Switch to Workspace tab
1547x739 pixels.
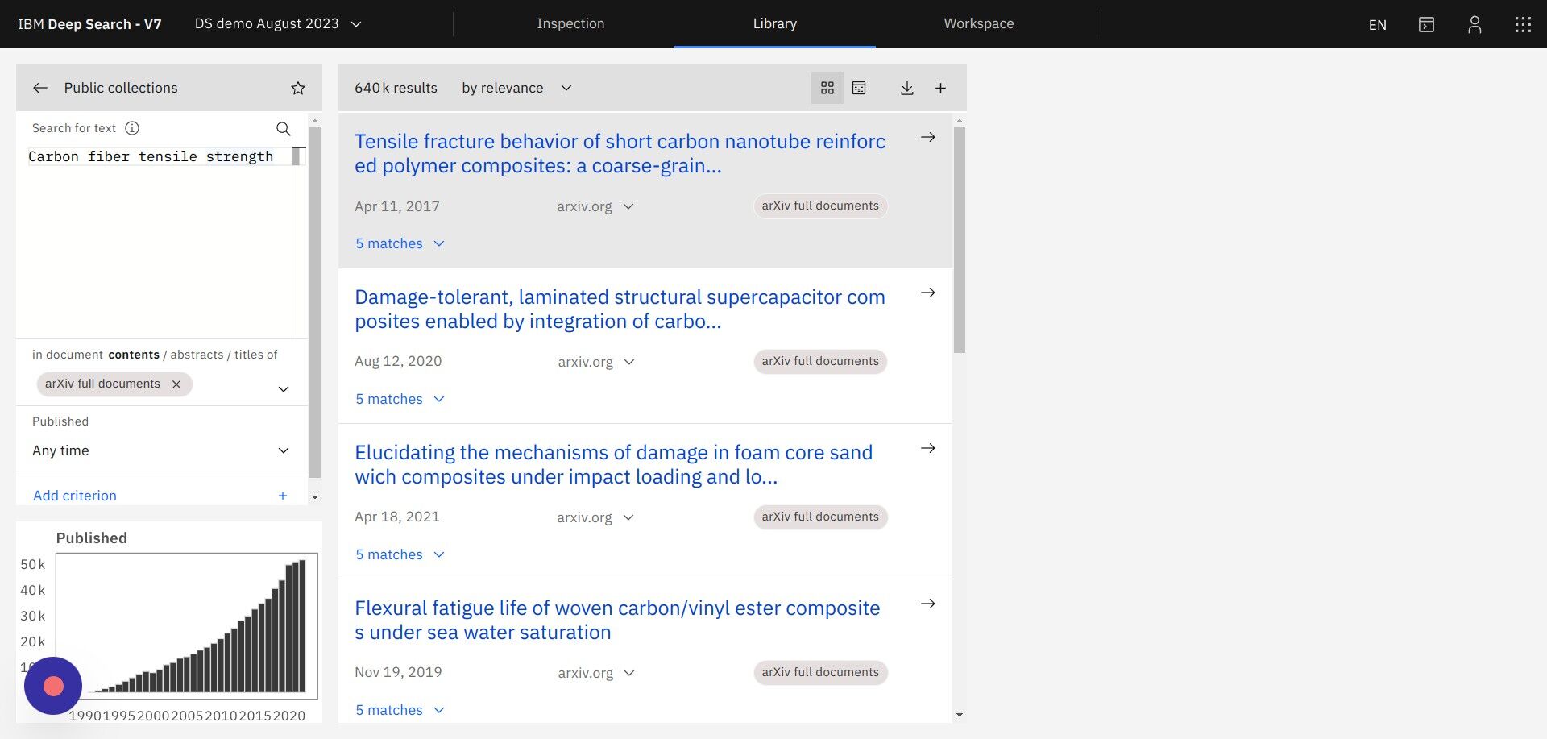coord(979,24)
